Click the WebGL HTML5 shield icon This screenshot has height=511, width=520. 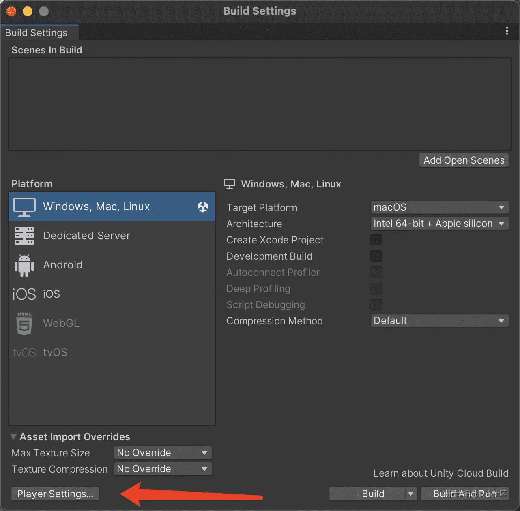pyautogui.click(x=24, y=323)
